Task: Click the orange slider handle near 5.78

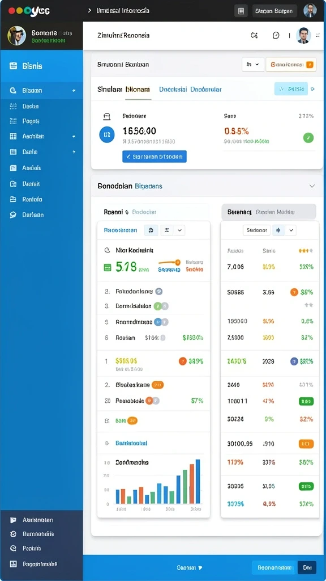Action: point(177,262)
